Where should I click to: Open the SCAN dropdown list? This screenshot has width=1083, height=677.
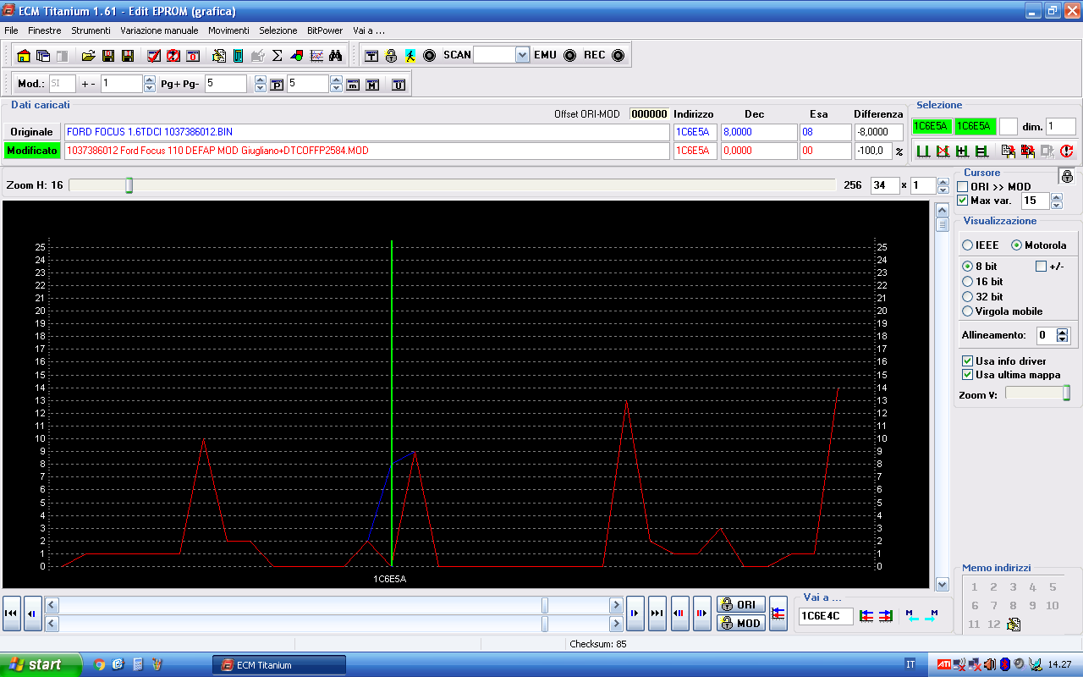[522, 55]
